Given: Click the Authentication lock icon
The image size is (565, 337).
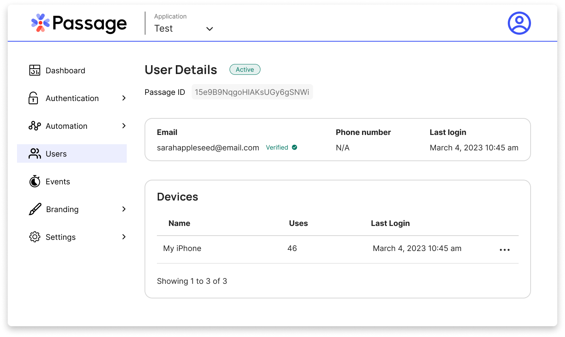Looking at the screenshot, I should 34,98.
